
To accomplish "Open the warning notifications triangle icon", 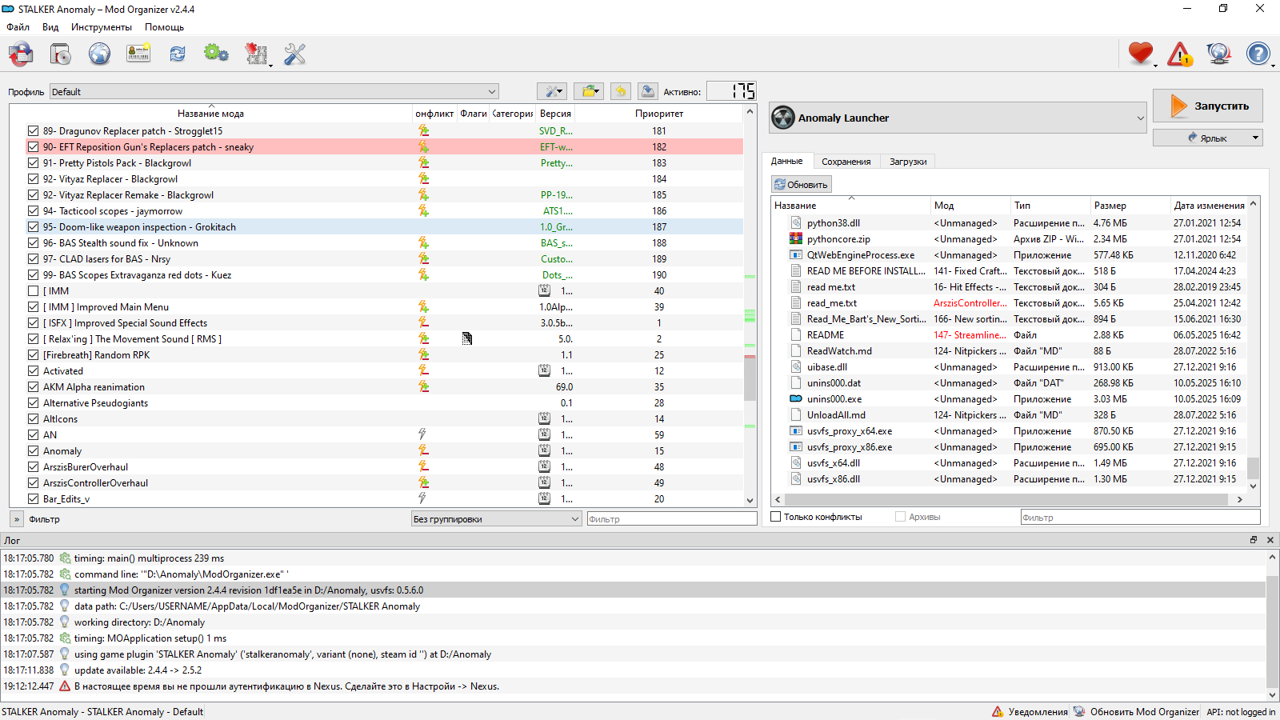I will 1180,54.
